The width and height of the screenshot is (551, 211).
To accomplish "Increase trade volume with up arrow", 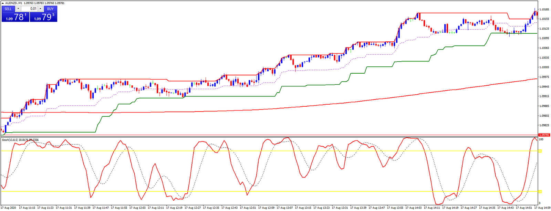I will click(41, 9).
